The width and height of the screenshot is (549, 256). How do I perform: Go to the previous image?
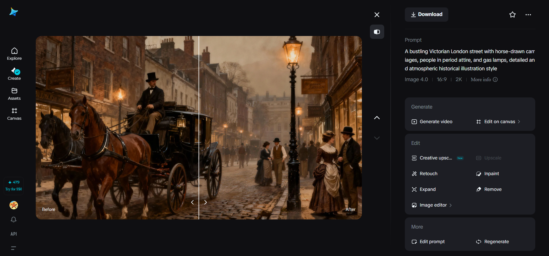point(377,118)
